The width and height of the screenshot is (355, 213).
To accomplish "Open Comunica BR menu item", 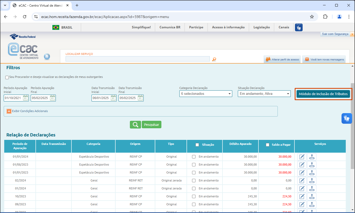I will click(x=170, y=27).
